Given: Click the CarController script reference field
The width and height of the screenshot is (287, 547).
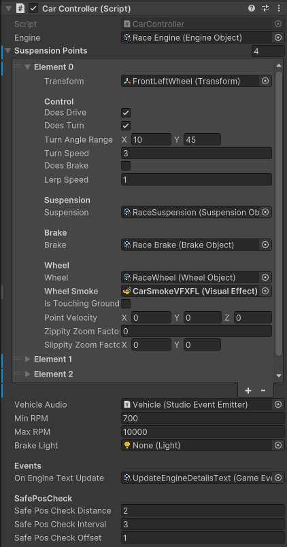Looking at the screenshot, I should 203,24.
